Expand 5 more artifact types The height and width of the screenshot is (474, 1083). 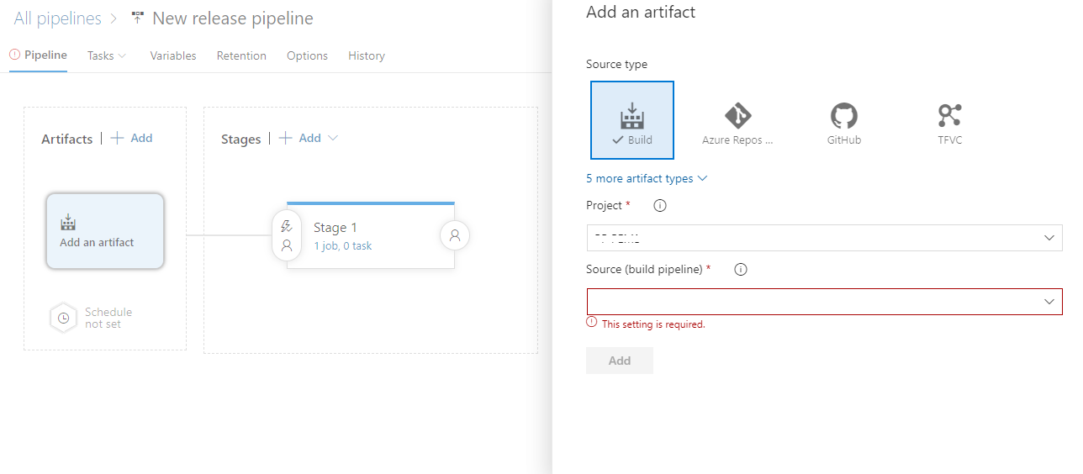[x=647, y=178]
